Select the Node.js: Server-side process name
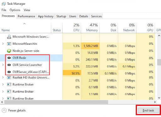 point(26,51)
